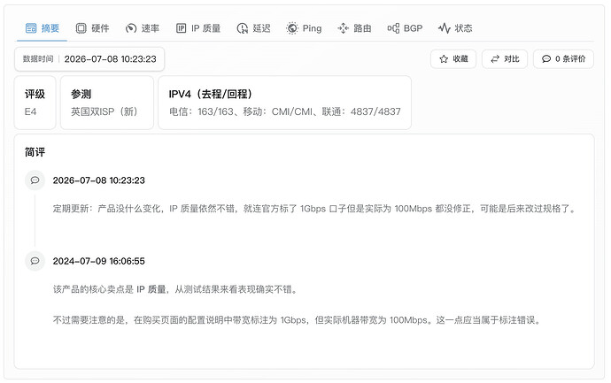Click the 摘要 tab list icon

[x=31, y=28]
